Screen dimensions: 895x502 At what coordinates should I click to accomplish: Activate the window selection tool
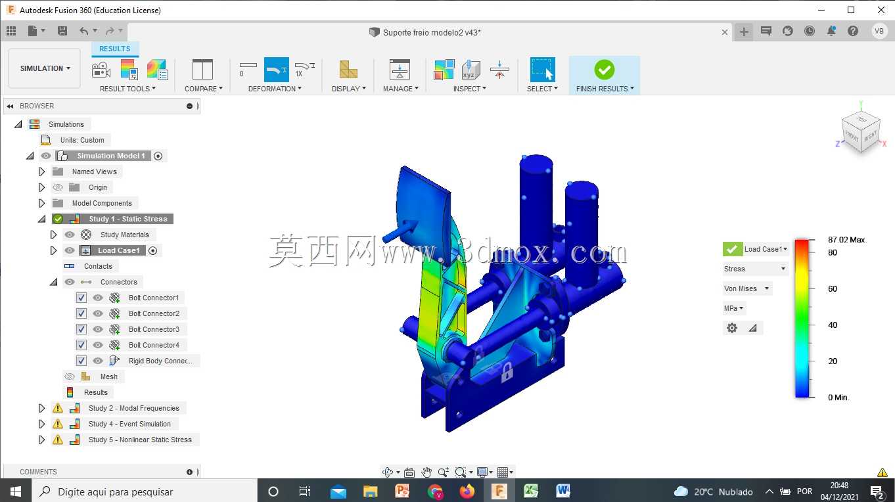coord(543,70)
